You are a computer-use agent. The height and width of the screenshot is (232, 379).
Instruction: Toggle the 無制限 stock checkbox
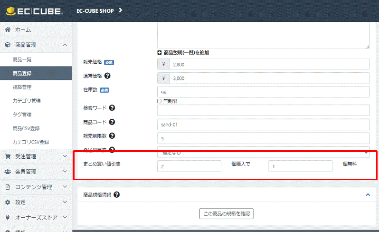pos(160,101)
